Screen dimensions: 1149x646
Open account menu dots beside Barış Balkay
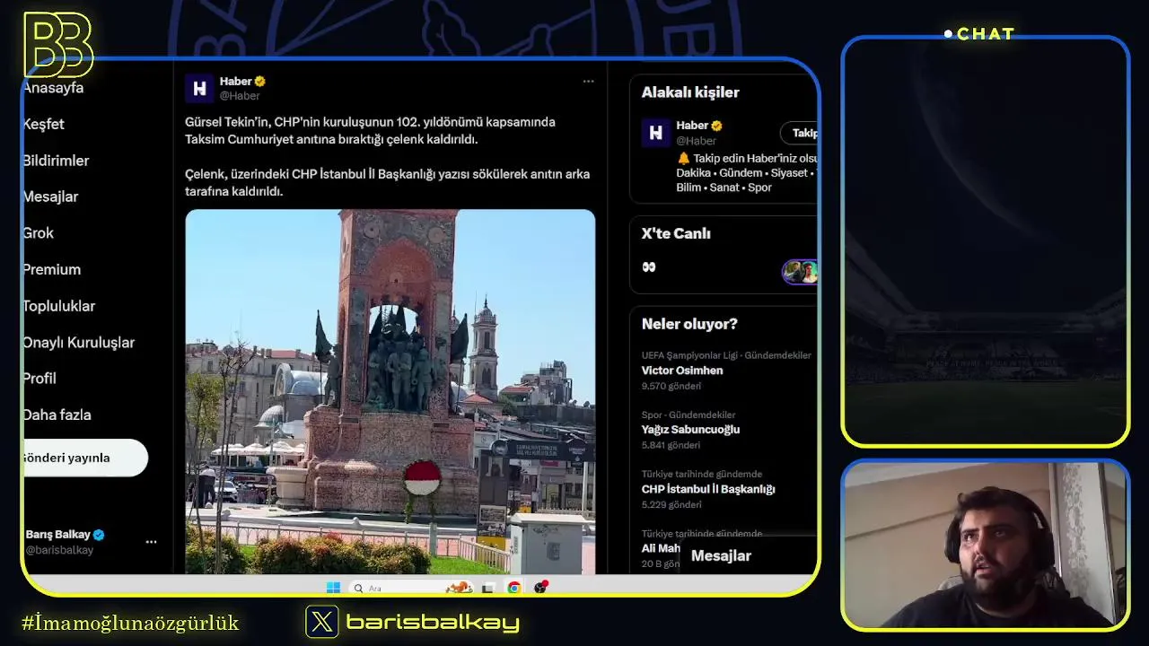(x=151, y=542)
